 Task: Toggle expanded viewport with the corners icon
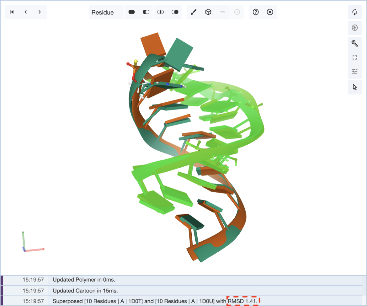[x=355, y=57]
